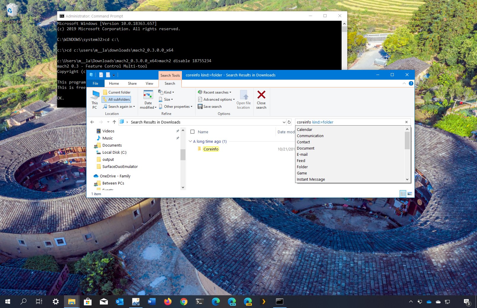The width and height of the screenshot is (477, 308).
Task: Close the search with the red X
Action: pos(261,100)
